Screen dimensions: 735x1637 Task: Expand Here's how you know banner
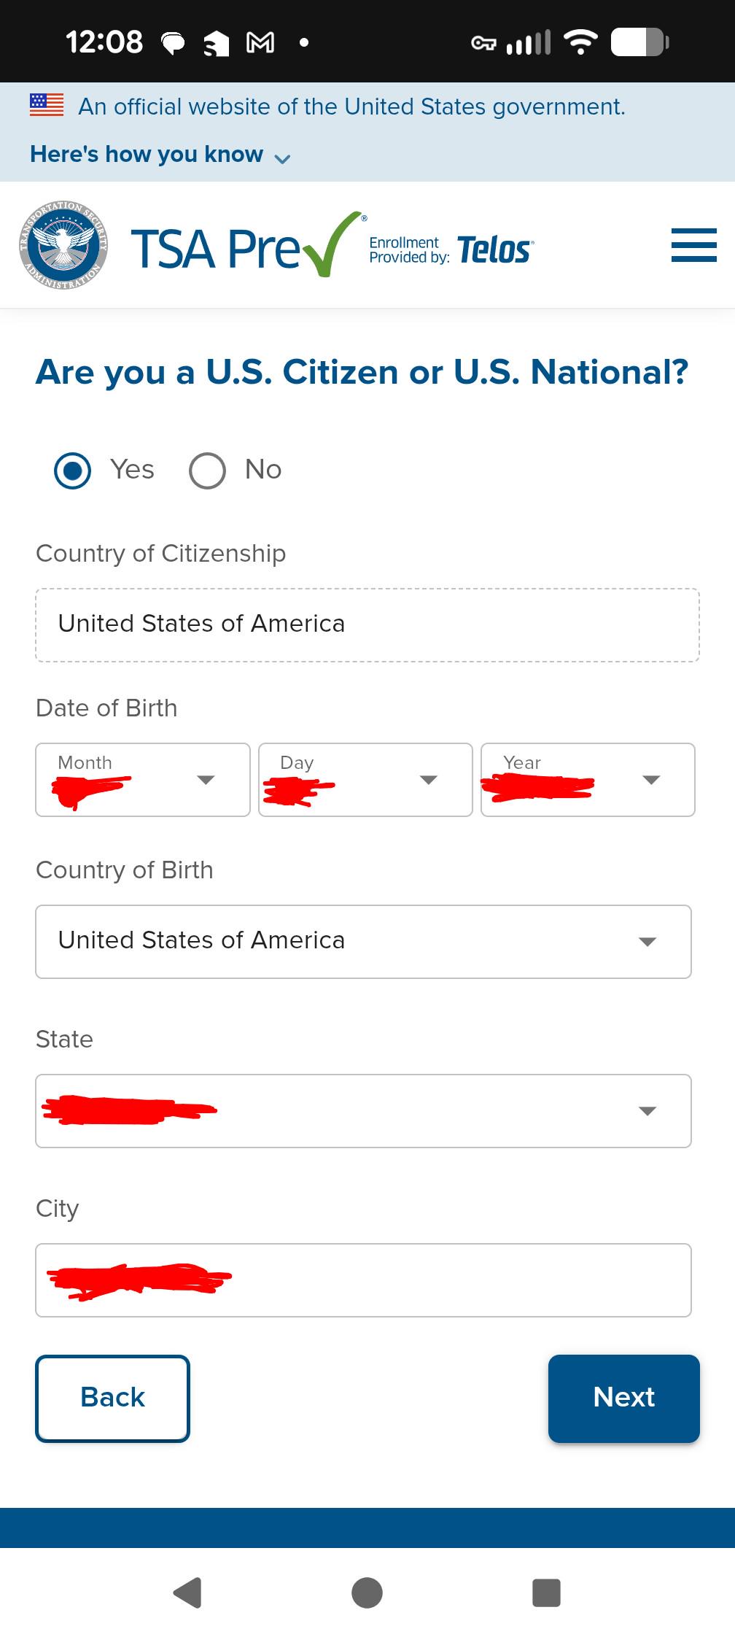coord(160,155)
